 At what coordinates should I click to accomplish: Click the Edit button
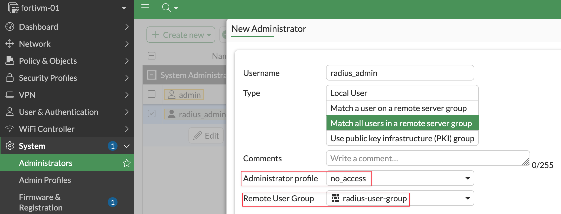[x=206, y=136]
